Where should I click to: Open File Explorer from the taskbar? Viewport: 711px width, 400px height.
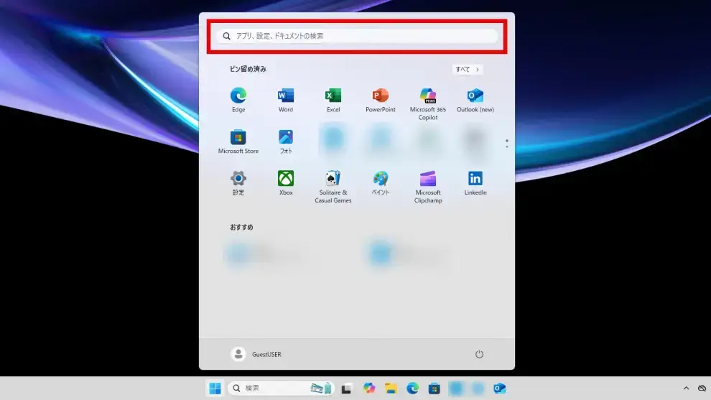(x=391, y=389)
